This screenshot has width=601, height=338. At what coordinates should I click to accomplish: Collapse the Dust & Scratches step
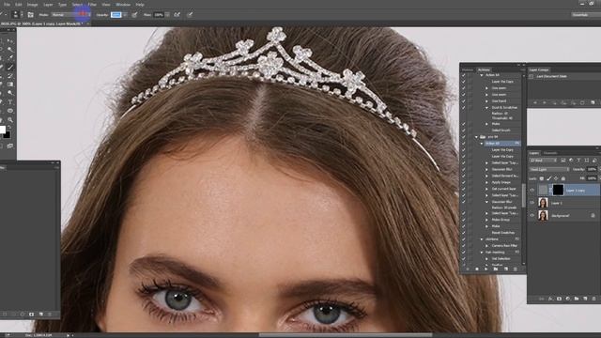pyautogui.click(x=486, y=108)
